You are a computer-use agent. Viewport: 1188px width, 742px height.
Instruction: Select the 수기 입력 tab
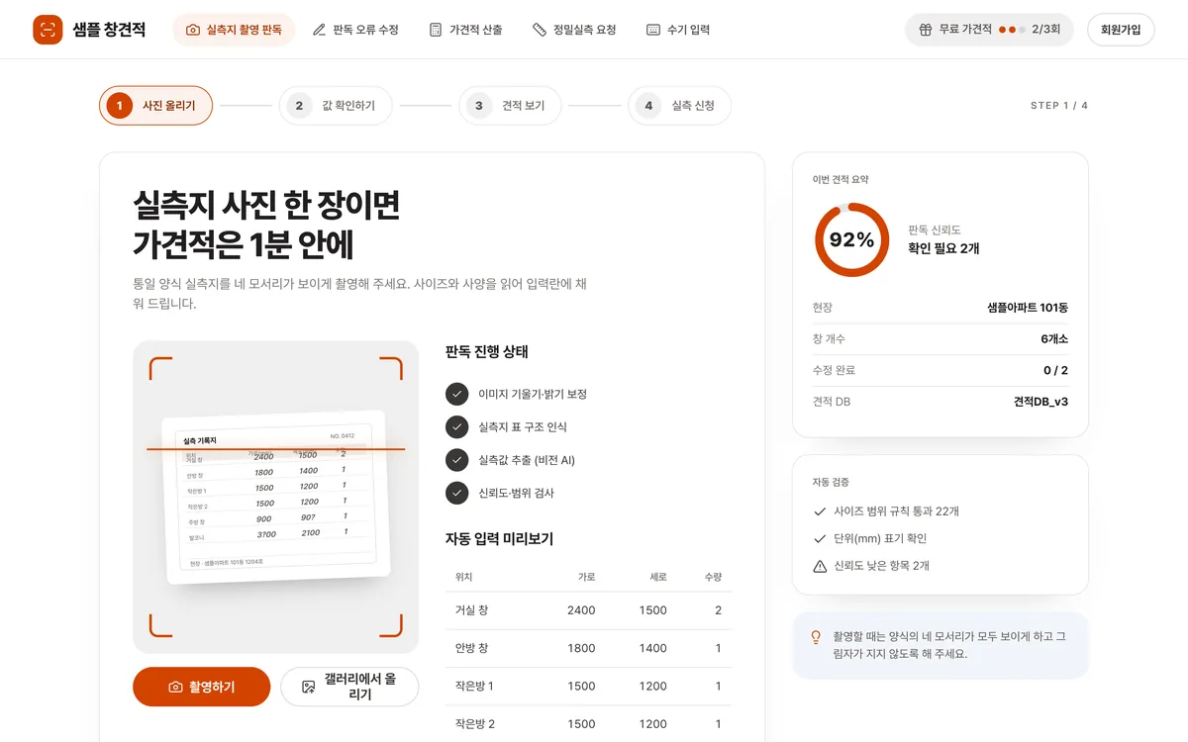point(678,30)
